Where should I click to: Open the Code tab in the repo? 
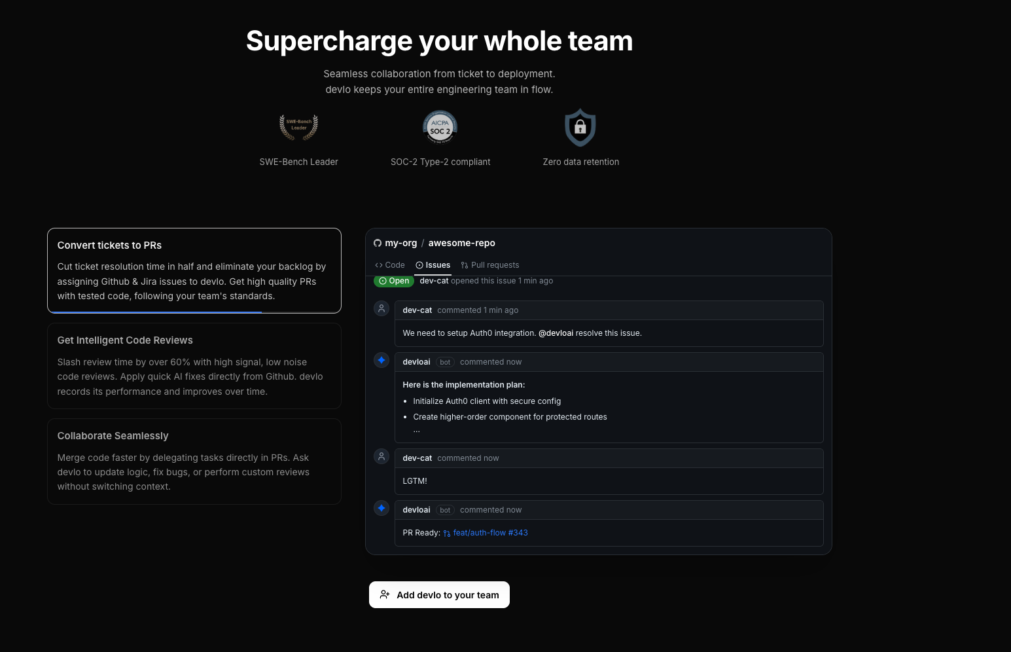click(x=390, y=265)
